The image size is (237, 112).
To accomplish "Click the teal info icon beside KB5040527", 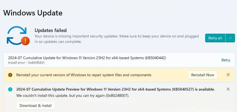I will click(x=10, y=89).
